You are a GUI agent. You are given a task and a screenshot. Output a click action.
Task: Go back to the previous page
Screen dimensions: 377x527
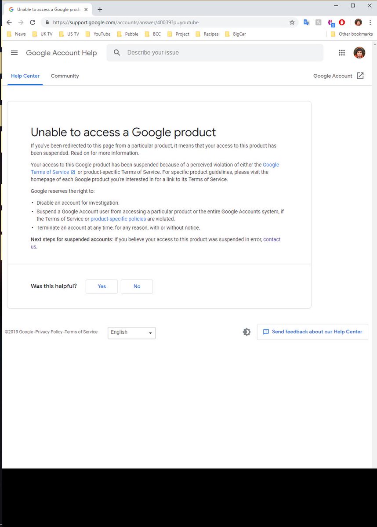coord(9,22)
